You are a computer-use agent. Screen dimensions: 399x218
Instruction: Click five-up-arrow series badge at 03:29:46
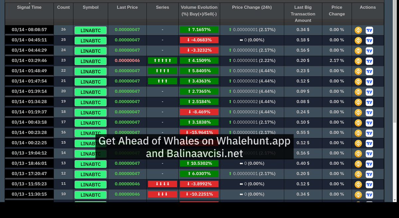coord(162,61)
